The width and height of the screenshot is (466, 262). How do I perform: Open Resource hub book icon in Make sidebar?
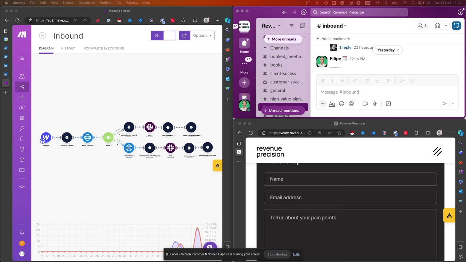[x=22, y=170]
